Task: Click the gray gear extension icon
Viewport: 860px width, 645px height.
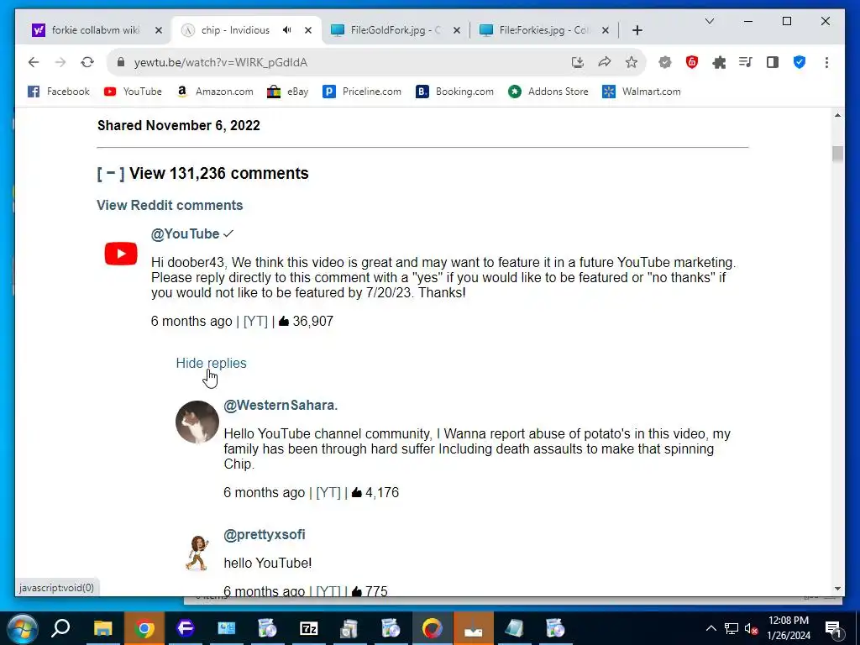Action: pyautogui.click(x=665, y=62)
